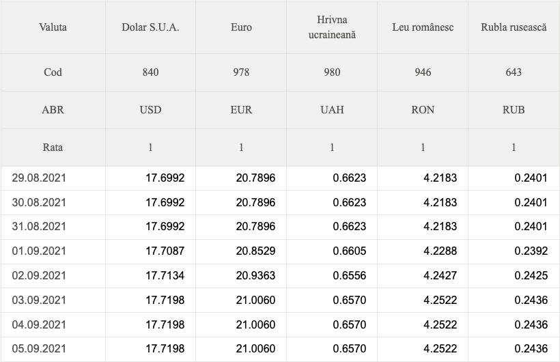The image size is (560, 362).
Task: Click USD rate 17.7134
Action: [x=165, y=275]
